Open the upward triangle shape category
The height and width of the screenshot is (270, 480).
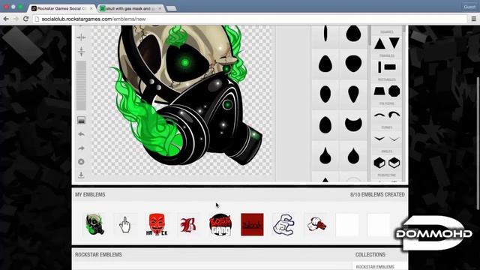coord(379,43)
